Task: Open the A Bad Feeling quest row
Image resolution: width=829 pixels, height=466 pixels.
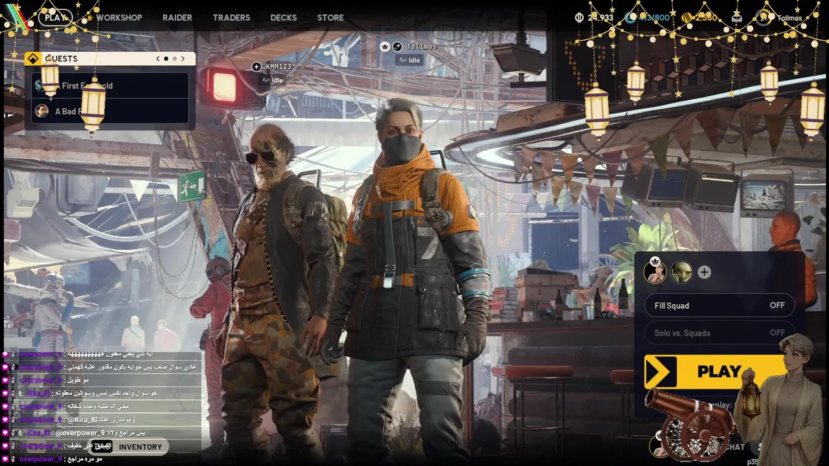Action: [x=110, y=111]
